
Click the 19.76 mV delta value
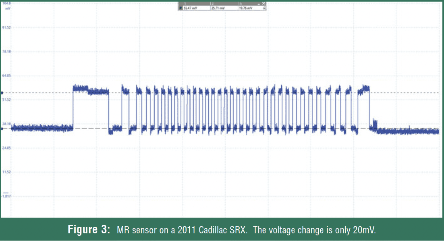tap(245, 7)
